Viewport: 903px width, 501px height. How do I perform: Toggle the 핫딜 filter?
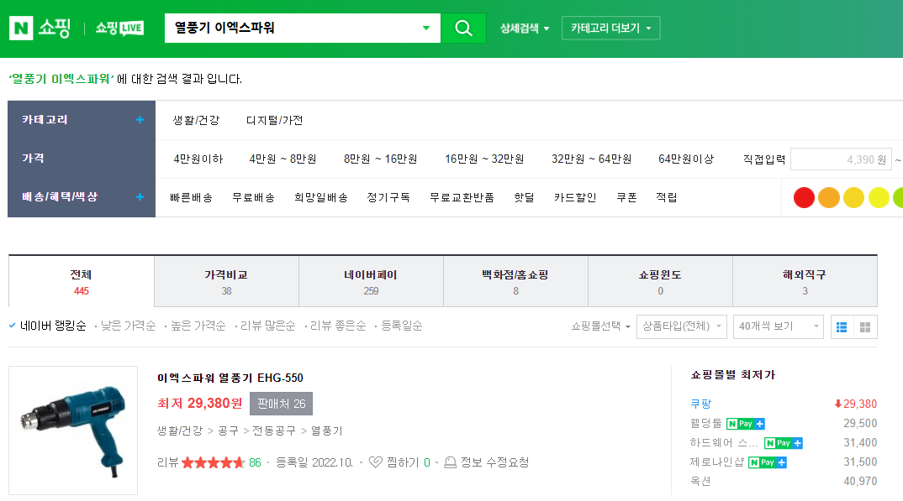tap(524, 197)
